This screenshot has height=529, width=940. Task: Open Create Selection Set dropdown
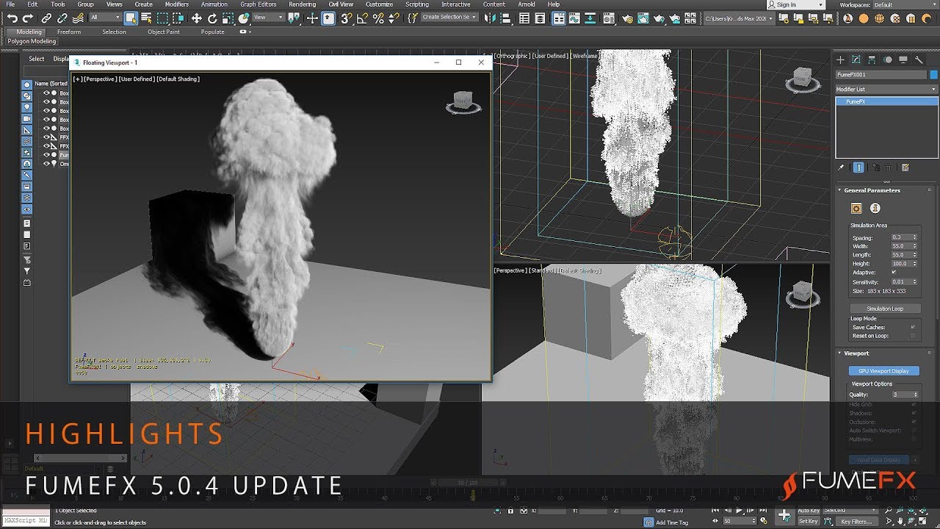tap(449, 18)
